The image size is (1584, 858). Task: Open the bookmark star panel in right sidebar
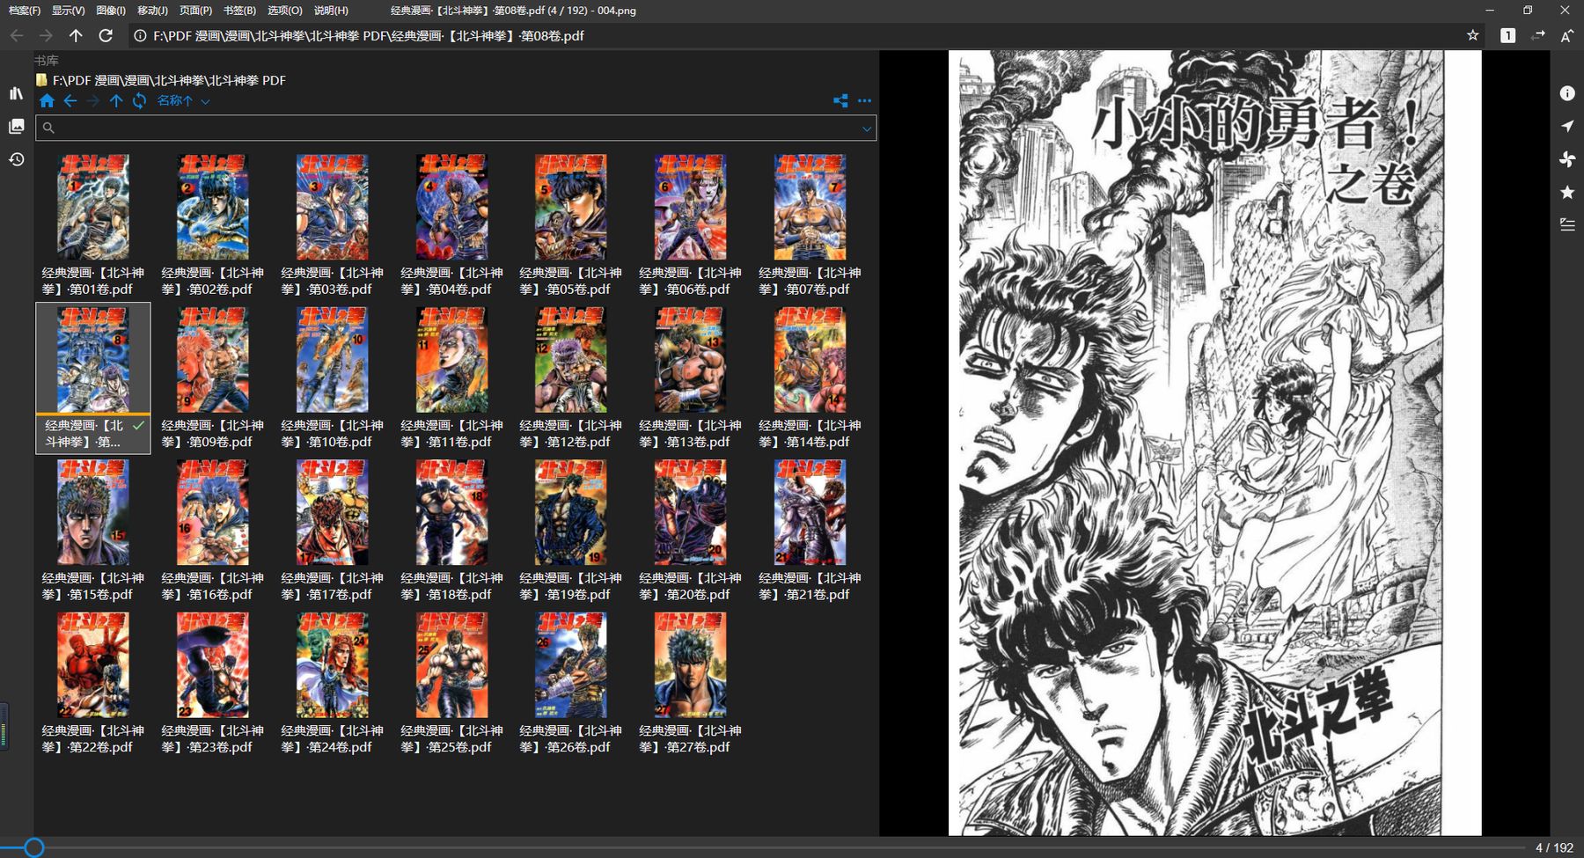pyautogui.click(x=1567, y=192)
